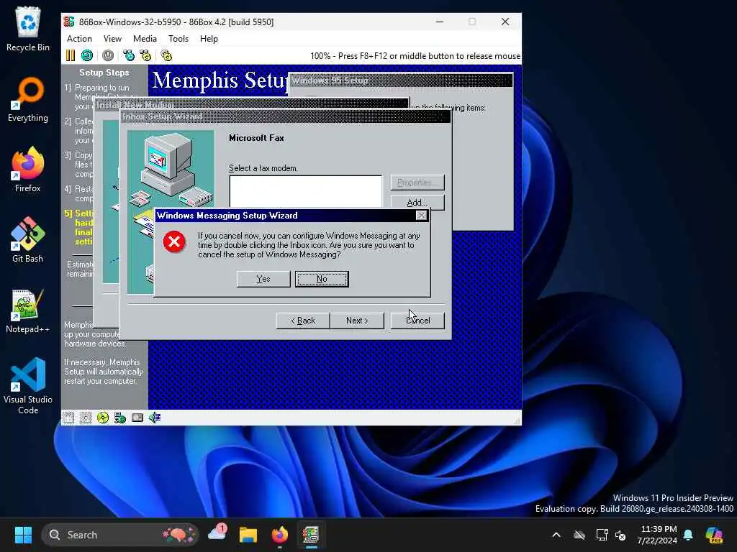Open Copilot preview icon in tray
Screen dimensions: 737x552
[714, 535]
